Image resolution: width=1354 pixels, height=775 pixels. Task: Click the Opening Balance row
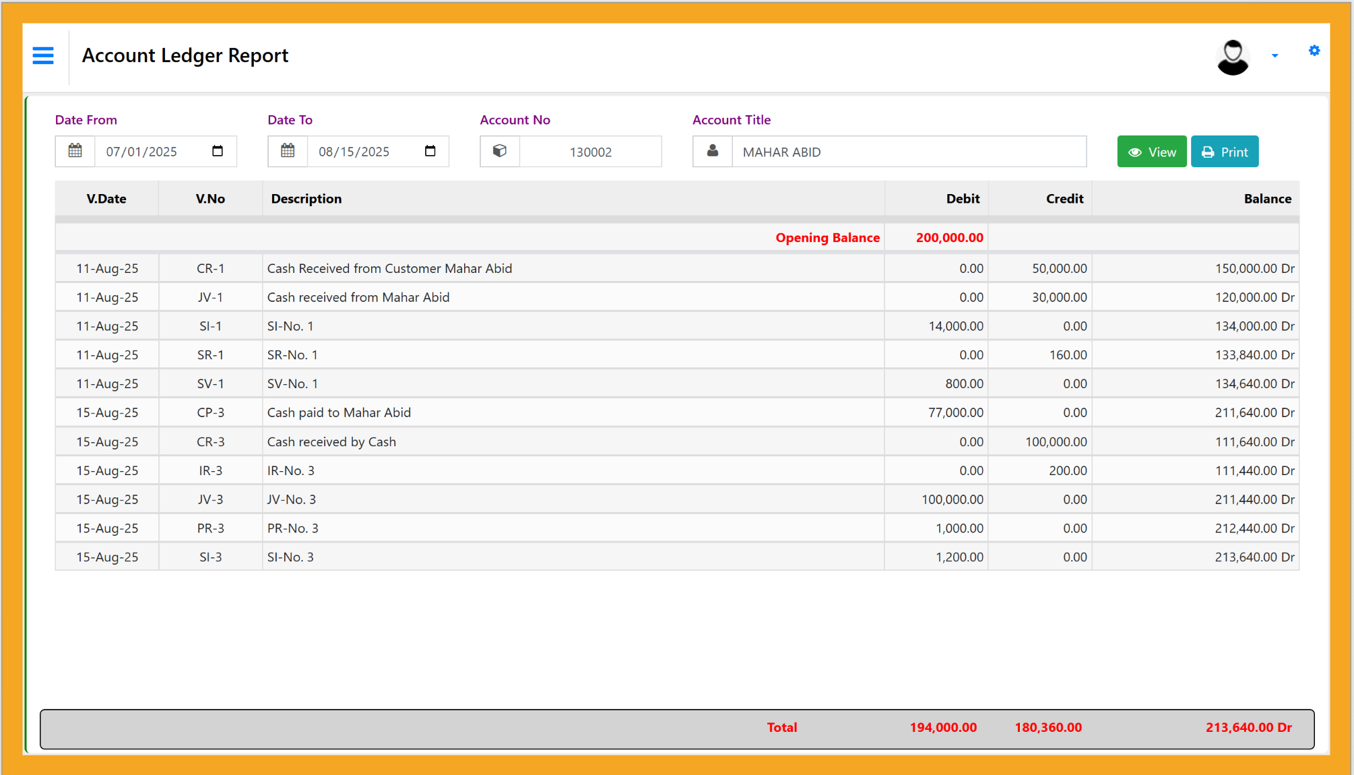827,237
